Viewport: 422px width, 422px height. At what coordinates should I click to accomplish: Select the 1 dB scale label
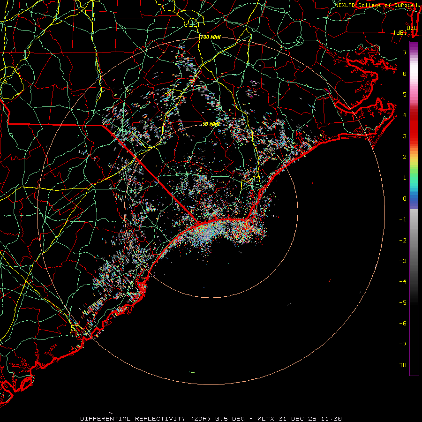point(405,178)
